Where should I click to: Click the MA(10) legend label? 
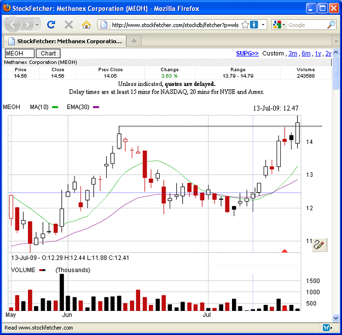coord(39,107)
